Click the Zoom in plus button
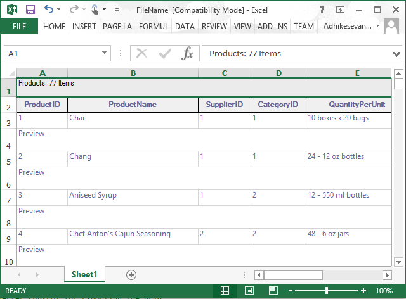The height and width of the screenshot is (299, 406). pyautogui.click(x=363, y=291)
